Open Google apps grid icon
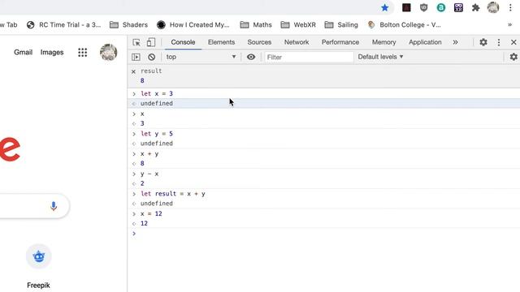This screenshot has height=292, width=520. coord(83,52)
